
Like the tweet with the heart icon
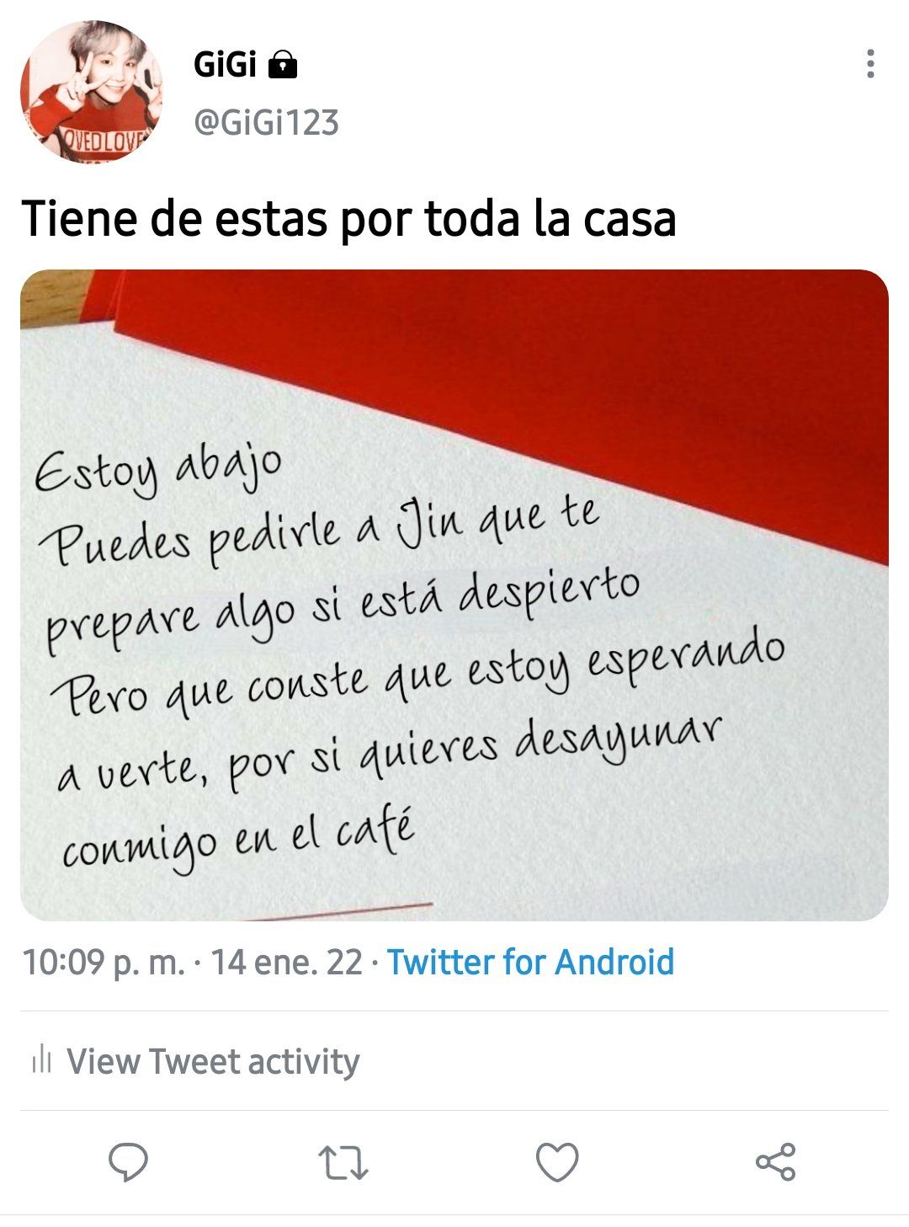click(557, 1162)
